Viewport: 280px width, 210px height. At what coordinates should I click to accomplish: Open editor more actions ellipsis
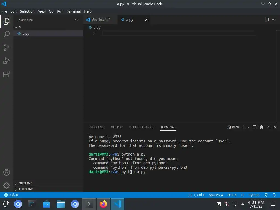pos(273,20)
